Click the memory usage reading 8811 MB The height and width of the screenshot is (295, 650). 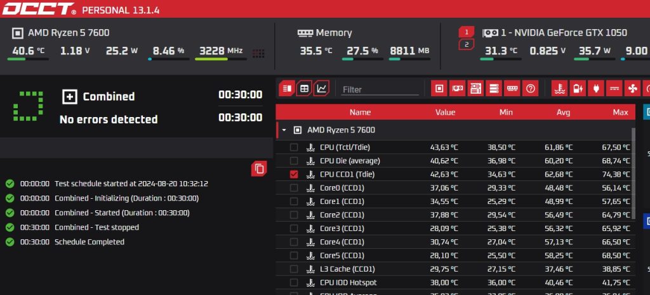point(409,51)
